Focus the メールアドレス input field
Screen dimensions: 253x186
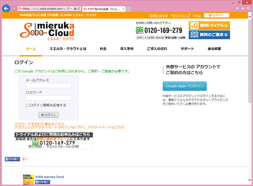pos(49,86)
